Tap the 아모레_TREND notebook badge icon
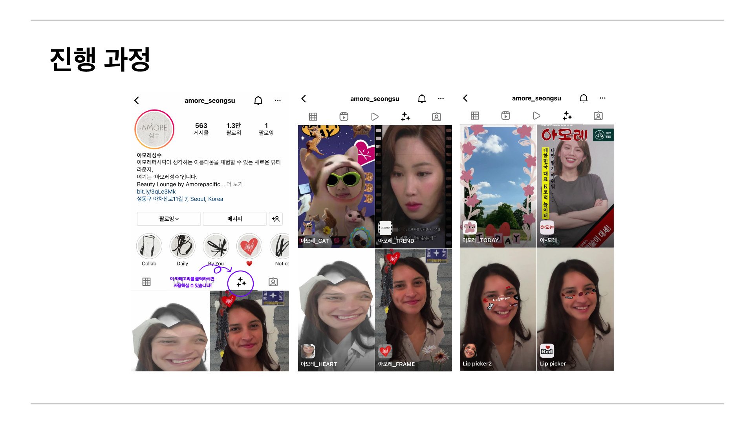Viewport: 754px width, 424px height. 385,228
